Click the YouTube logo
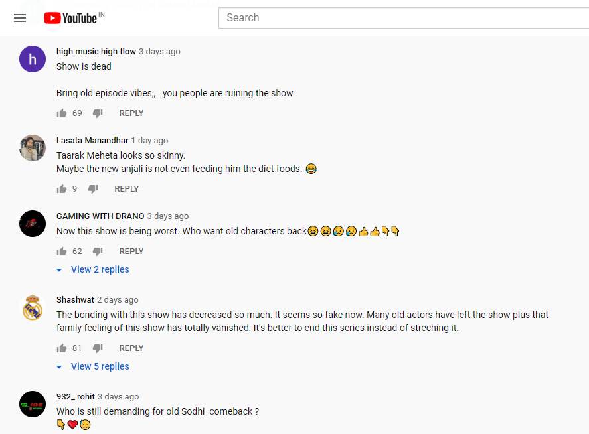Image resolution: width=589 pixels, height=434 pixels. [x=70, y=18]
